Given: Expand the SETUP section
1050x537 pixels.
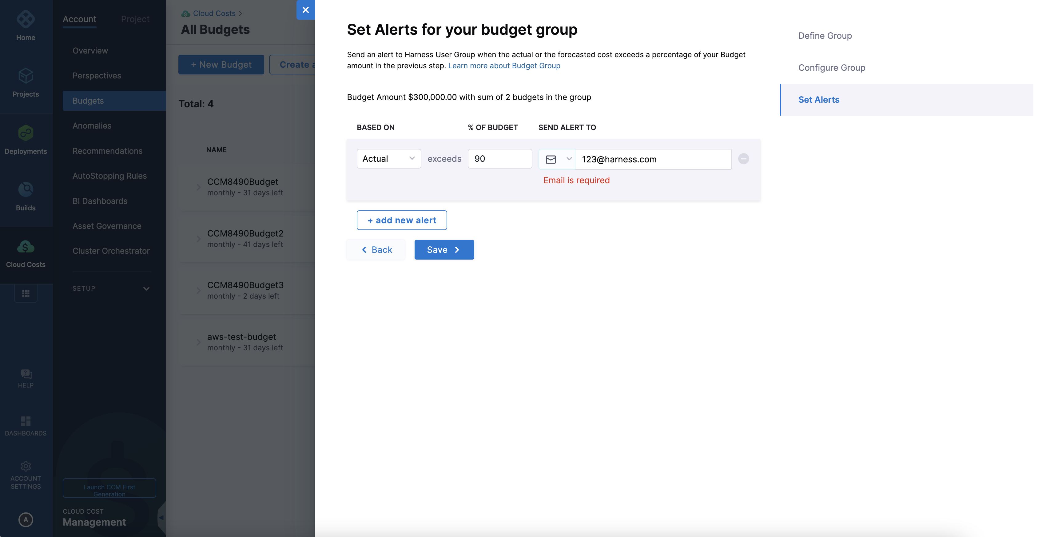Looking at the screenshot, I should point(111,288).
